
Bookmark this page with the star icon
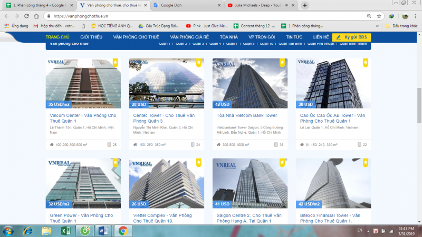tap(379, 16)
